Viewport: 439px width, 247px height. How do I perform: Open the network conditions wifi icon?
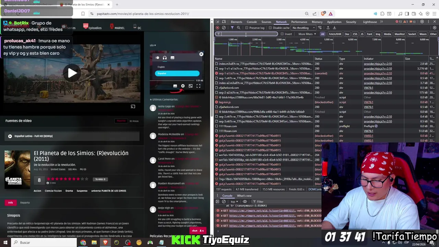320,28
